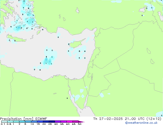Pick the 0.5–1 mm legend swatch
This screenshot has width=163, height=125.
coord(10,122)
